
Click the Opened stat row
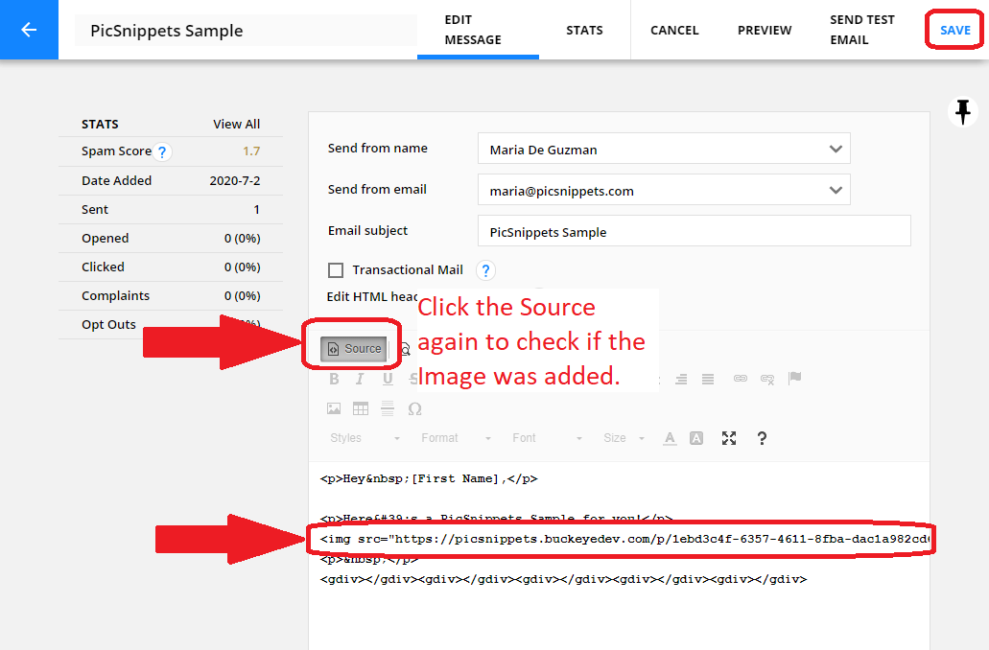(171, 239)
